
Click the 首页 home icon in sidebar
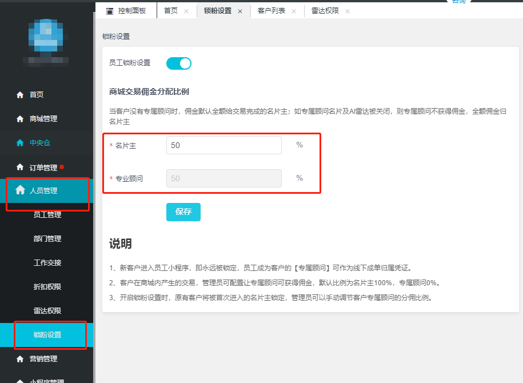20,95
